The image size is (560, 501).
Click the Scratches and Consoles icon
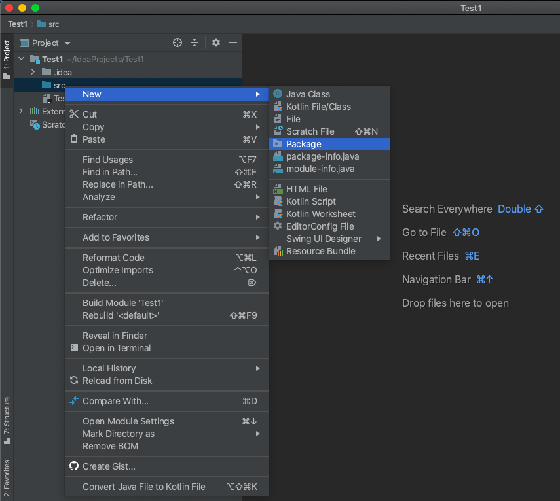coord(35,124)
